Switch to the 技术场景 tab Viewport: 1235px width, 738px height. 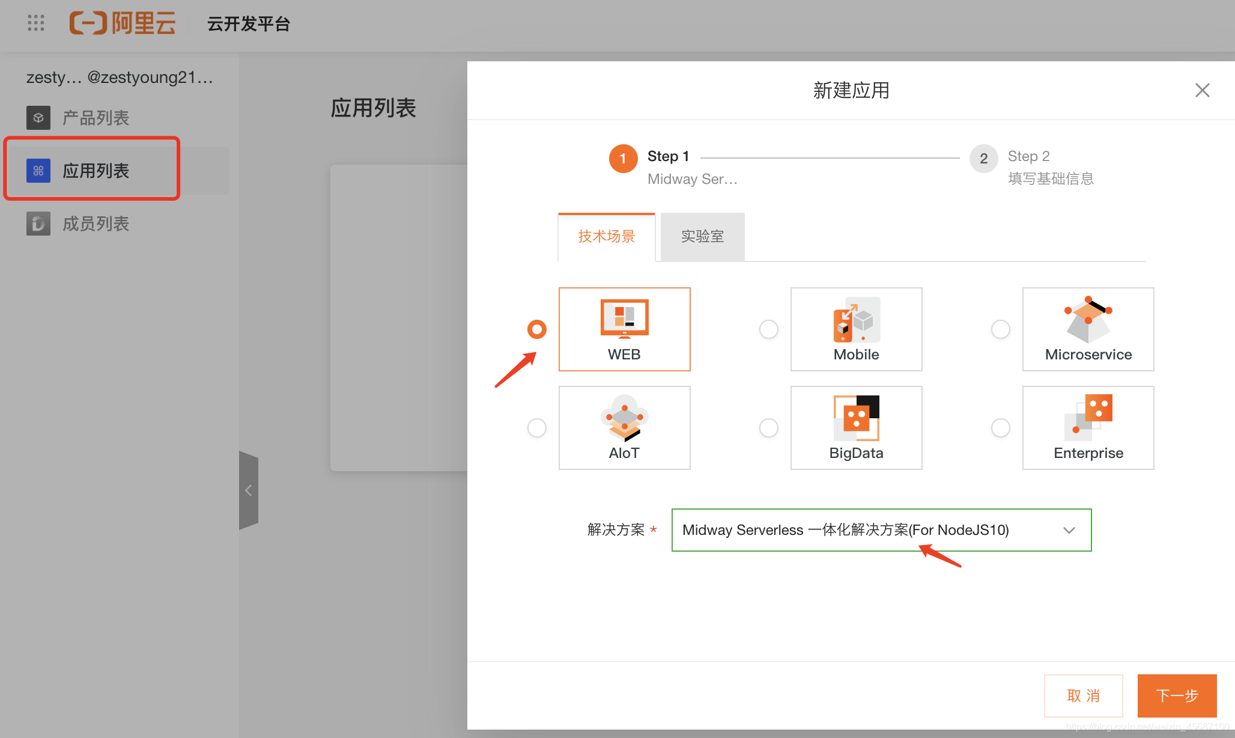point(606,237)
